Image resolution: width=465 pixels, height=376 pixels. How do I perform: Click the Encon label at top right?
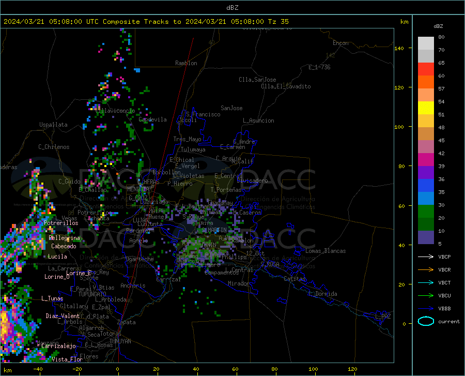340,43
